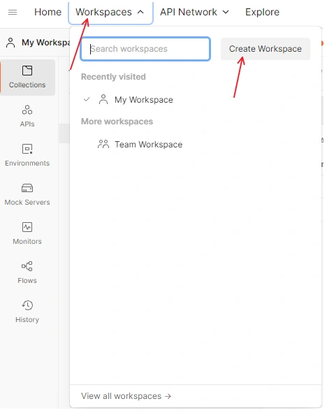Click the checkmark next to My Workspace
The width and height of the screenshot is (327, 415).
click(87, 100)
